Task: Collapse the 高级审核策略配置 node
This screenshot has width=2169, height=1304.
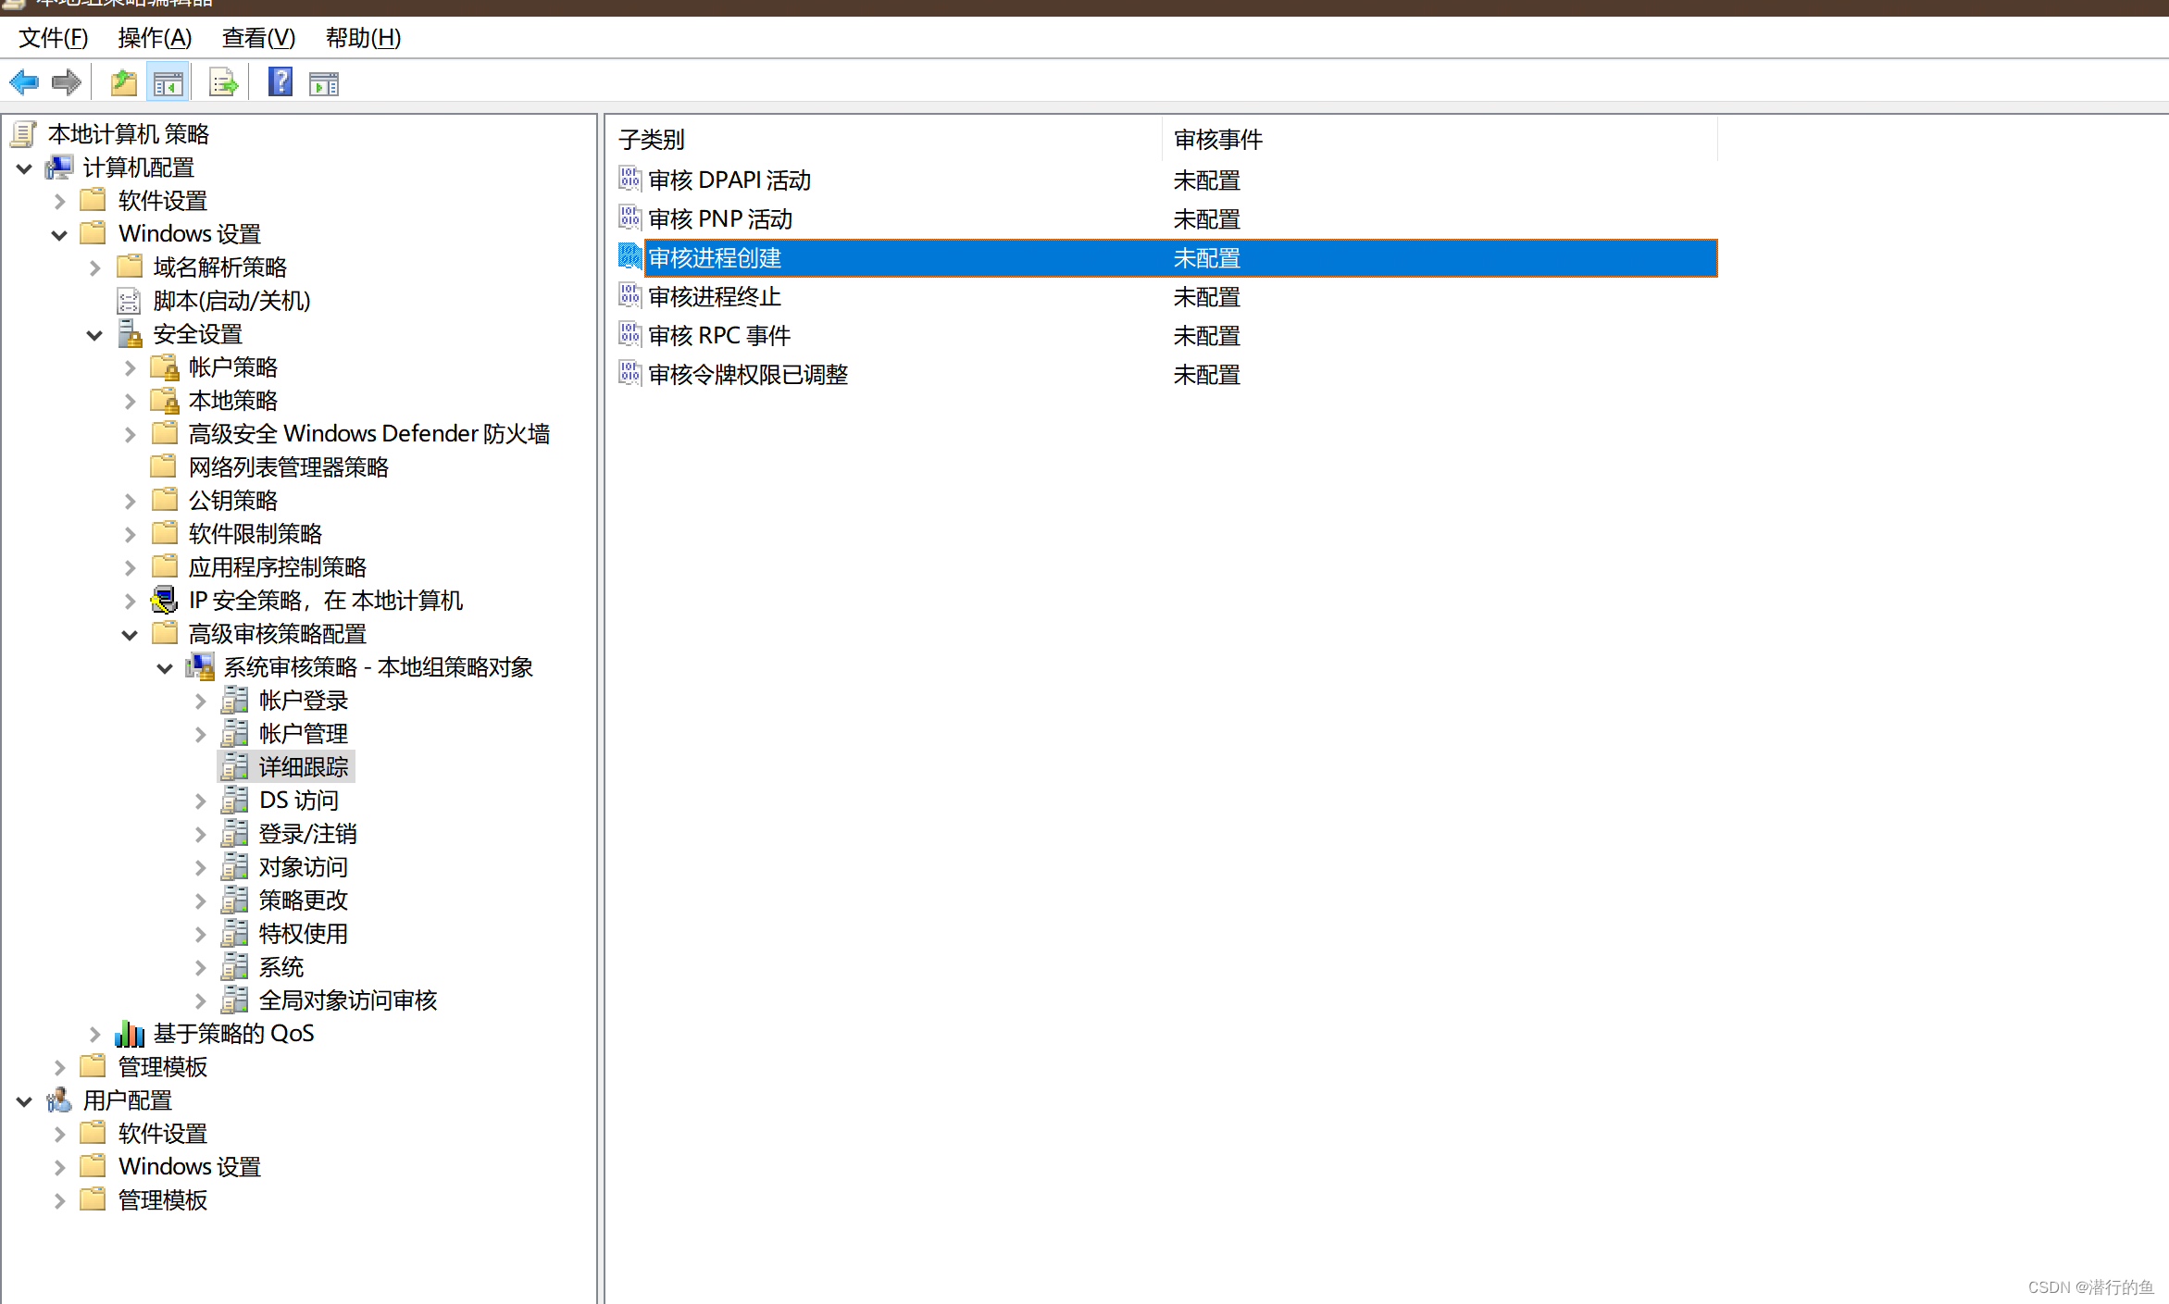Action: (x=130, y=635)
